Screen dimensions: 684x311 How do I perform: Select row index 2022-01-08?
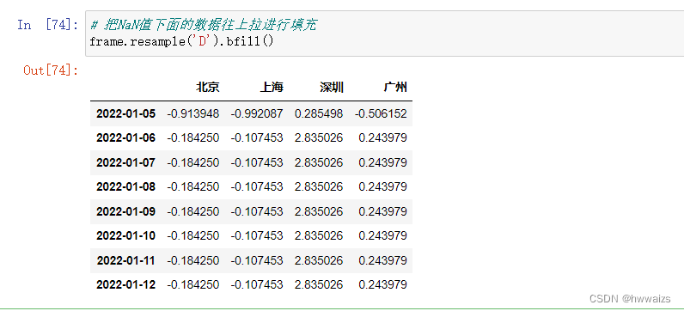pos(125,187)
